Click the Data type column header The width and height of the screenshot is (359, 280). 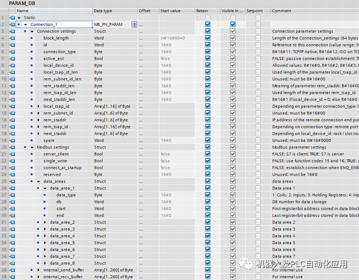tap(115, 11)
